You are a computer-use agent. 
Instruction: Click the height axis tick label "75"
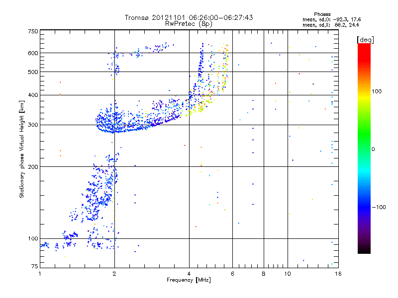[35, 266]
